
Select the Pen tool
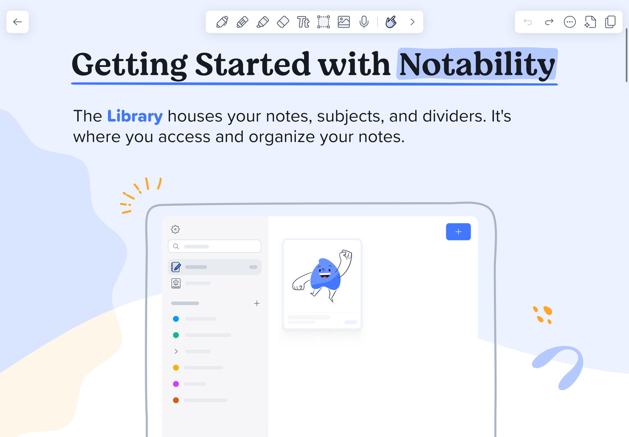(222, 22)
